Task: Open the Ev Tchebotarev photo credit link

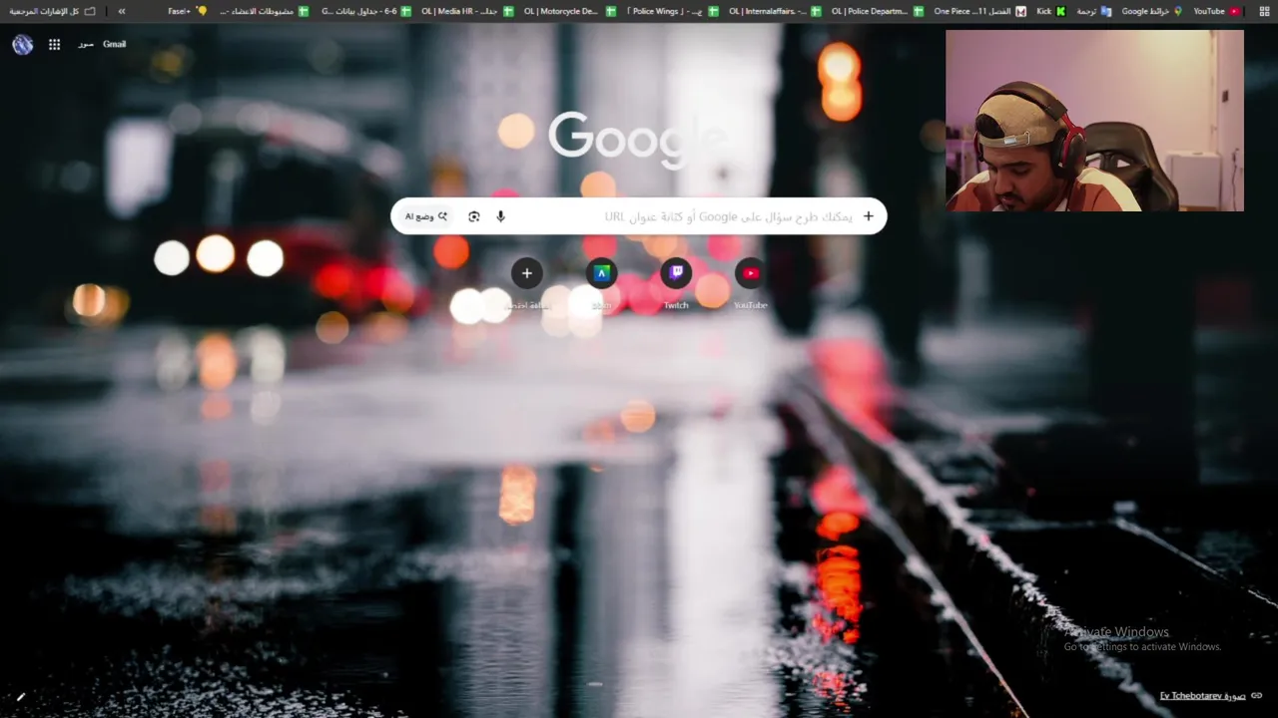Action: 1203,695
